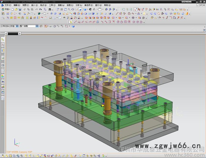This screenshot has width=206, height=158.
Task: Open the selection scope 整个装配 dropdown
Action: click(37, 26)
